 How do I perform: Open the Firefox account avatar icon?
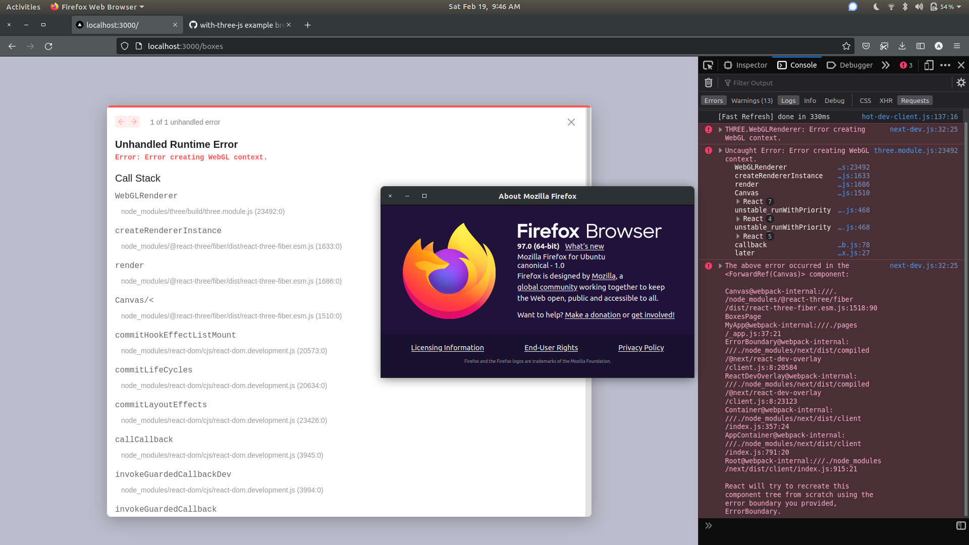click(x=939, y=46)
